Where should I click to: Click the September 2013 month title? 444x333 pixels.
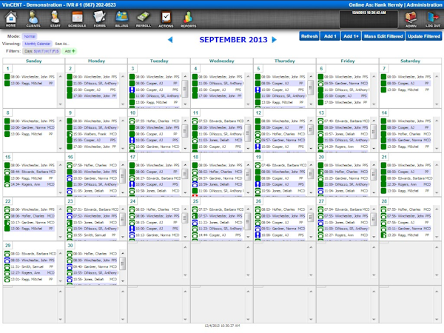pyautogui.click(x=233, y=40)
